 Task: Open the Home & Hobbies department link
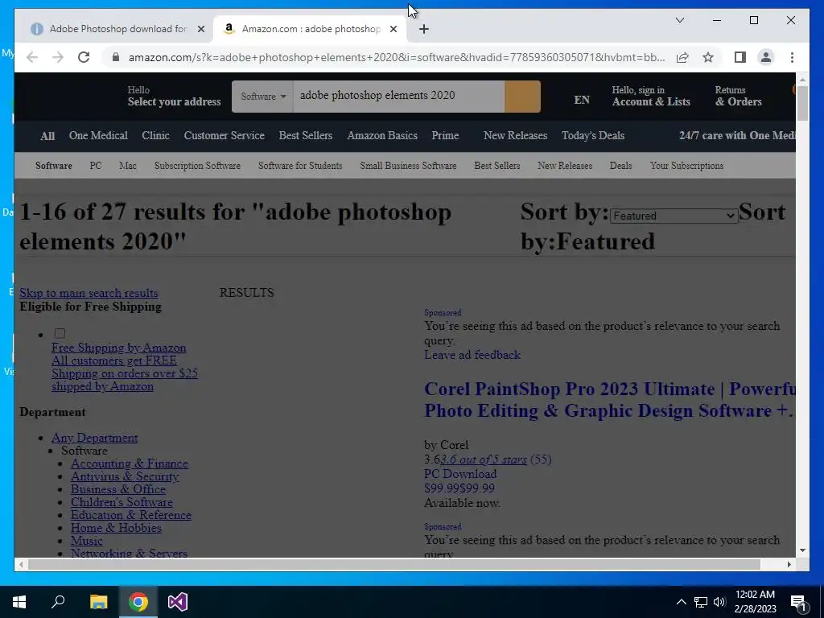point(116,528)
